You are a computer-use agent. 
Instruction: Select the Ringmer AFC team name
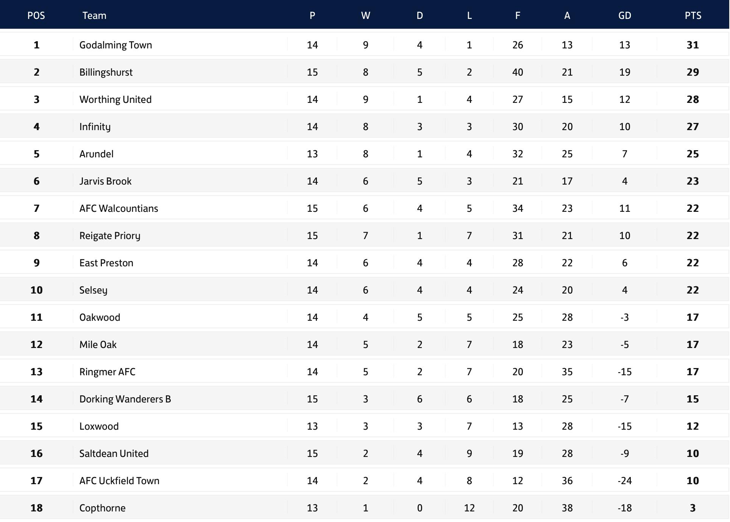[108, 372]
